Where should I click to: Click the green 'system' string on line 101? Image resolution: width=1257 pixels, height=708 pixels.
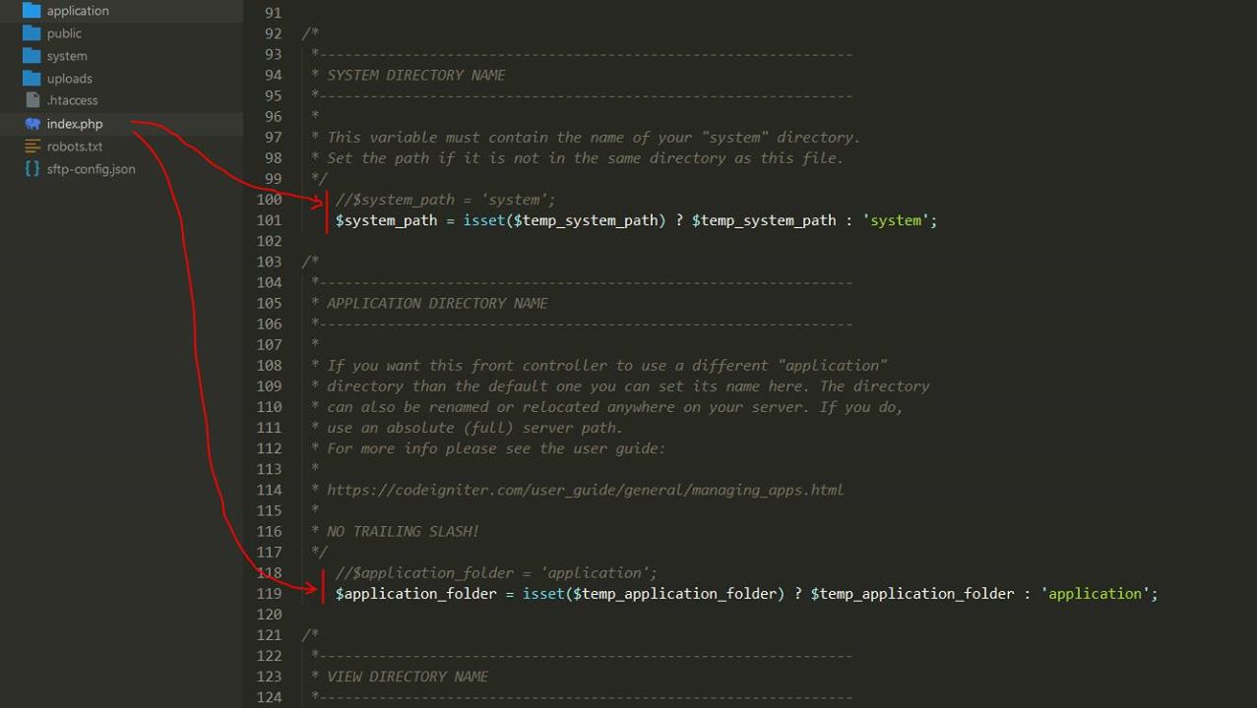click(x=896, y=220)
